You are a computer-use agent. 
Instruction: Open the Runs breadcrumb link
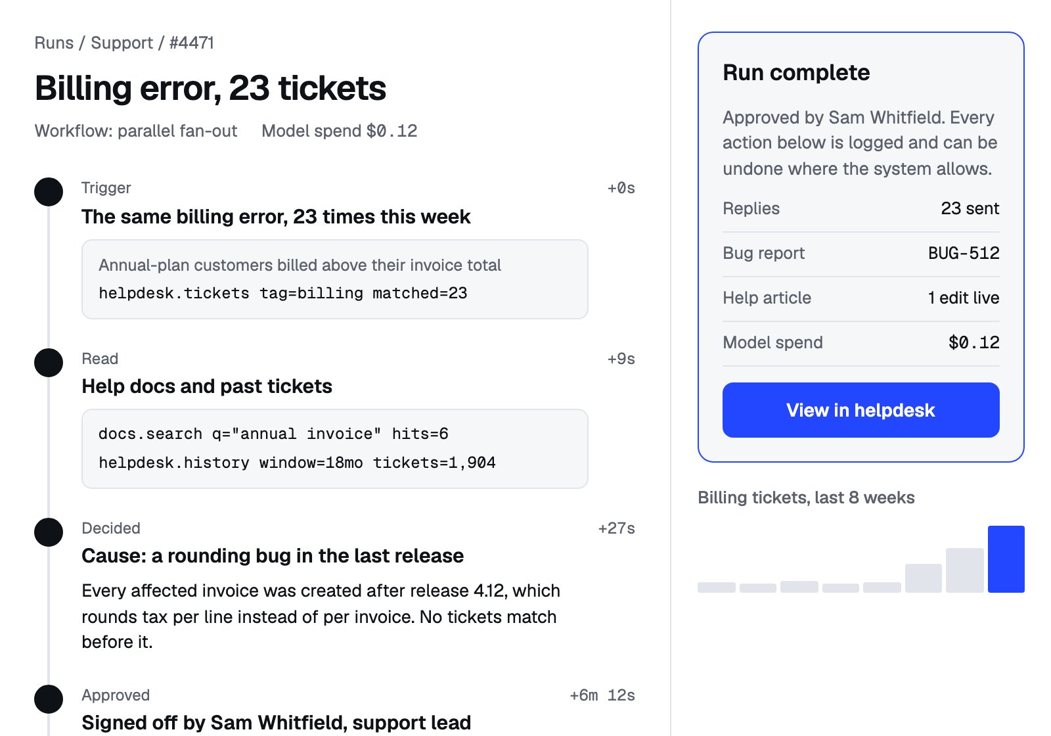coord(54,43)
